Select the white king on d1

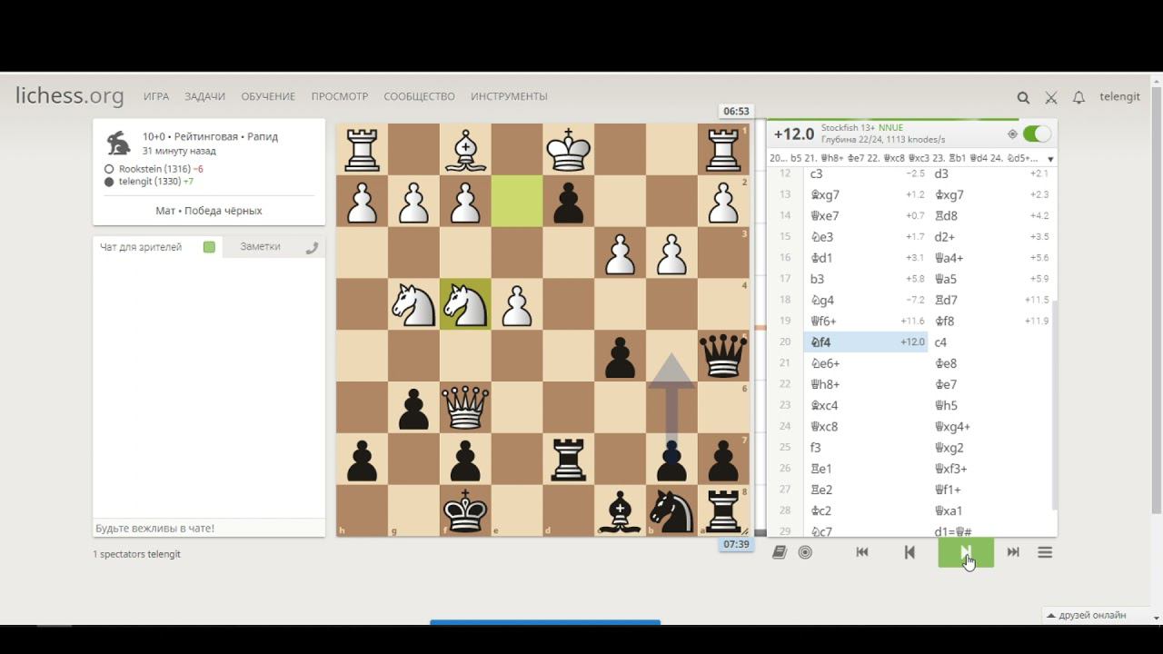[x=569, y=148]
